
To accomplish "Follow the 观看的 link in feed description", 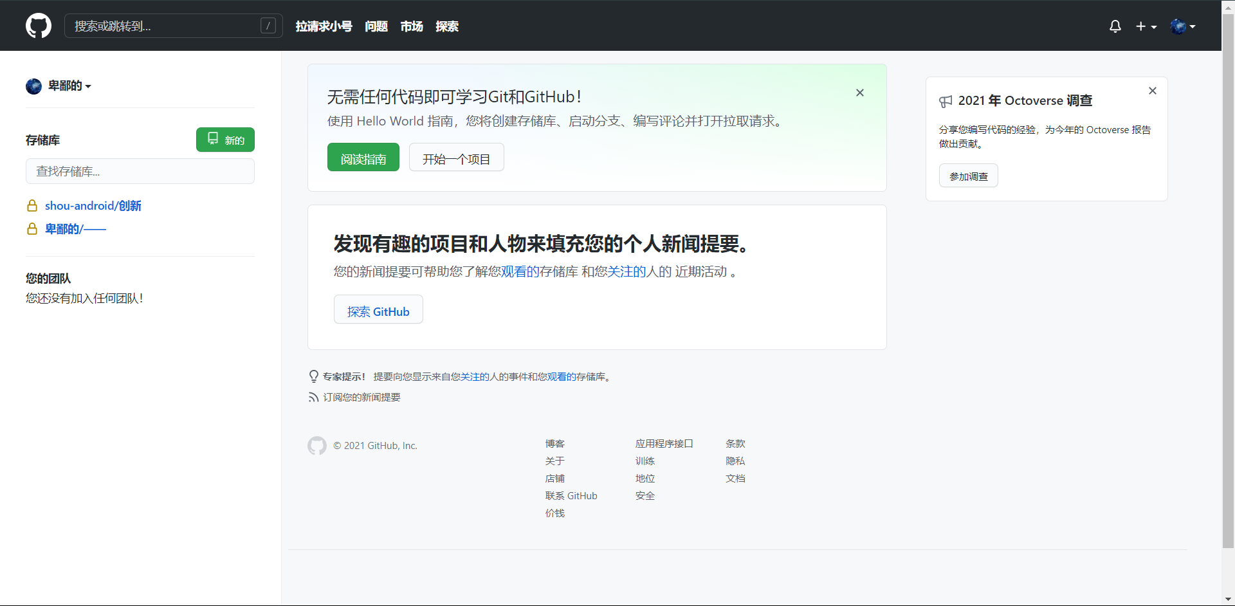I will point(520,271).
